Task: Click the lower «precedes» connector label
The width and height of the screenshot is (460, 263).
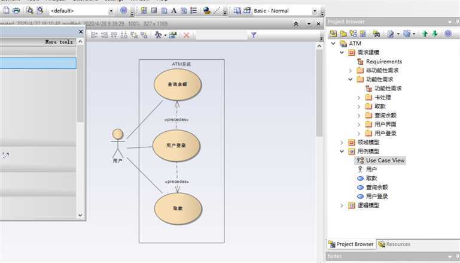Action: 177,182
